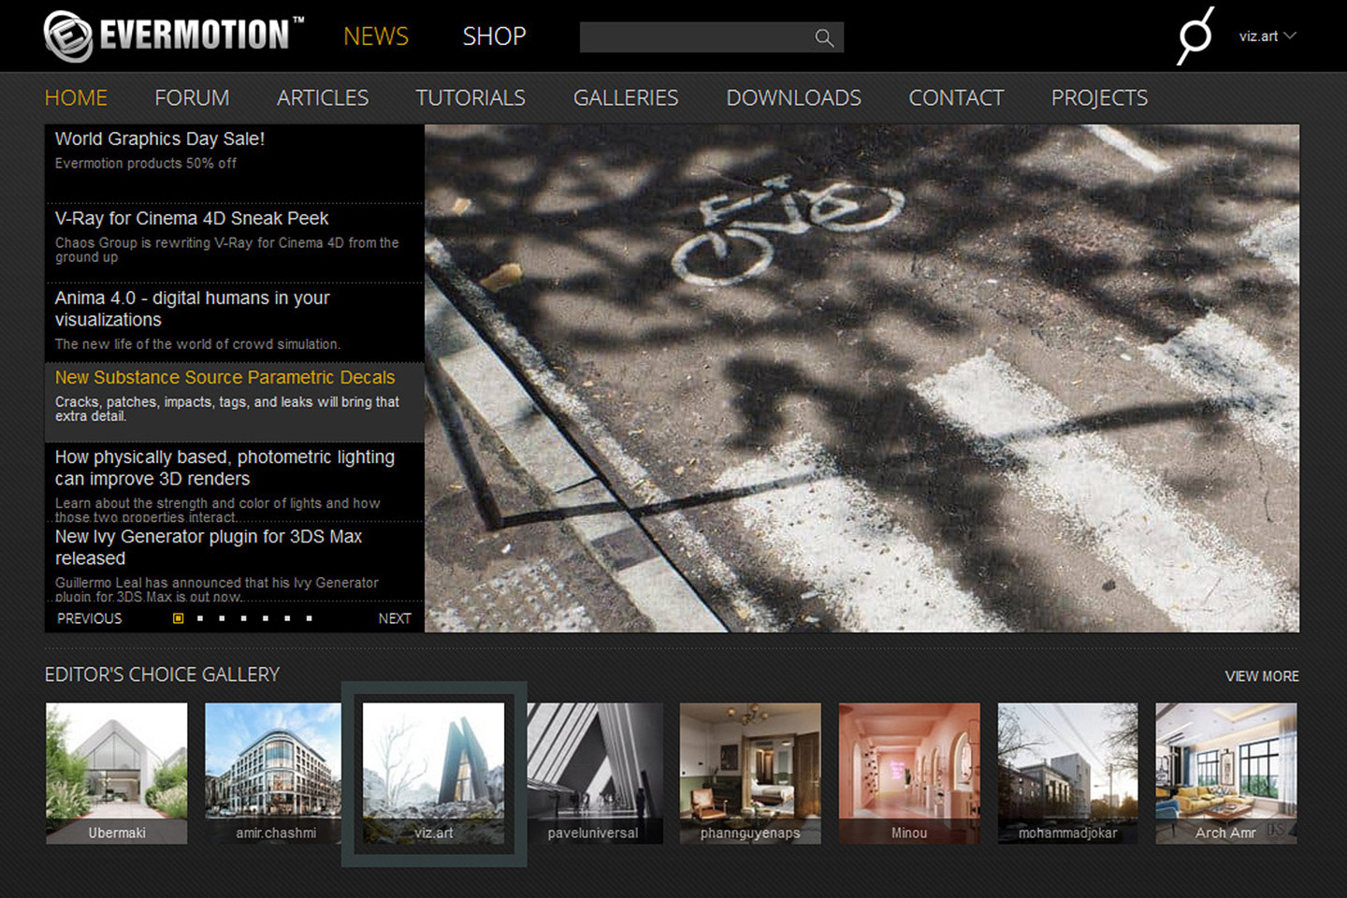Open the TUTORIALS tab

click(471, 97)
